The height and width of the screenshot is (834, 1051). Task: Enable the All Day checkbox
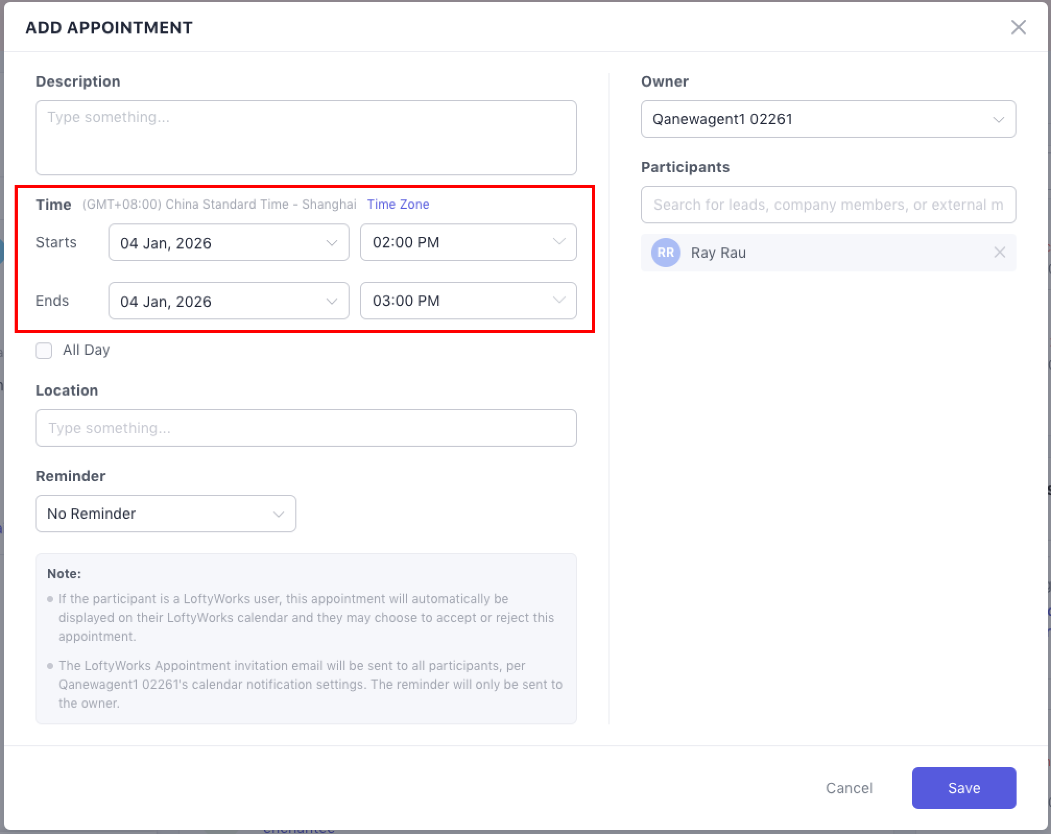point(44,350)
